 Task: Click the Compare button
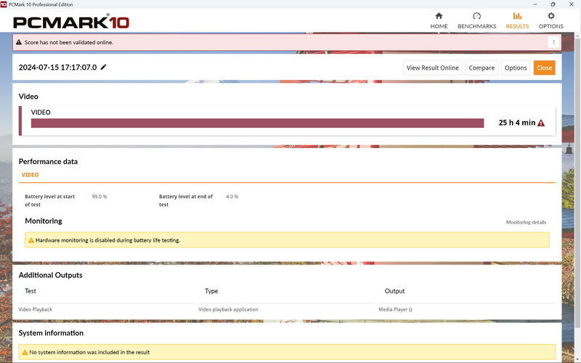482,68
